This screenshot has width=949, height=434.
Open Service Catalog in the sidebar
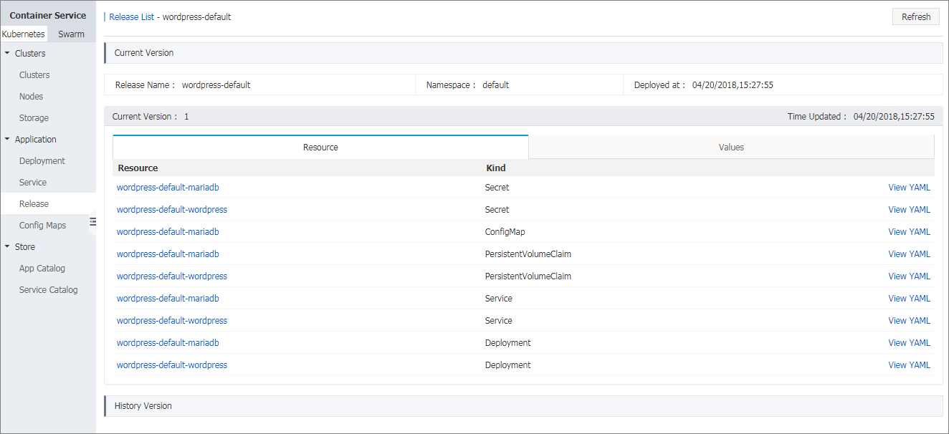point(49,289)
